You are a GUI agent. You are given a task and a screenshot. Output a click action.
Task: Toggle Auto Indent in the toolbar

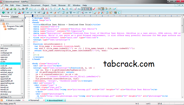click(x=86, y=9)
